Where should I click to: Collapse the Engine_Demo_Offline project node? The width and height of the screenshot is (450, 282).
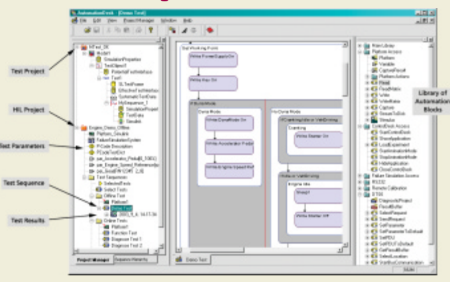[x=77, y=128]
